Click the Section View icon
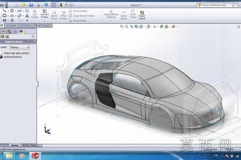The width and height of the screenshot is (241, 160). pyautogui.click(x=136, y=27)
